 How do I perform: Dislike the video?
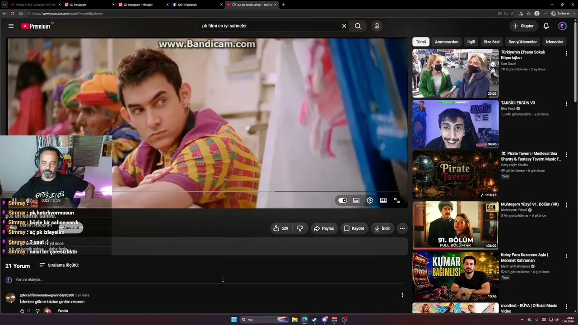pos(300,228)
